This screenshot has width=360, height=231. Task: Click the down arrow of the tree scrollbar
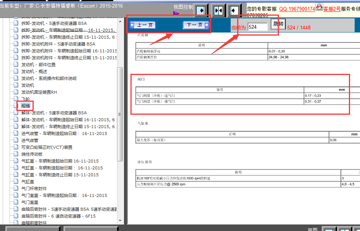[120, 221]
